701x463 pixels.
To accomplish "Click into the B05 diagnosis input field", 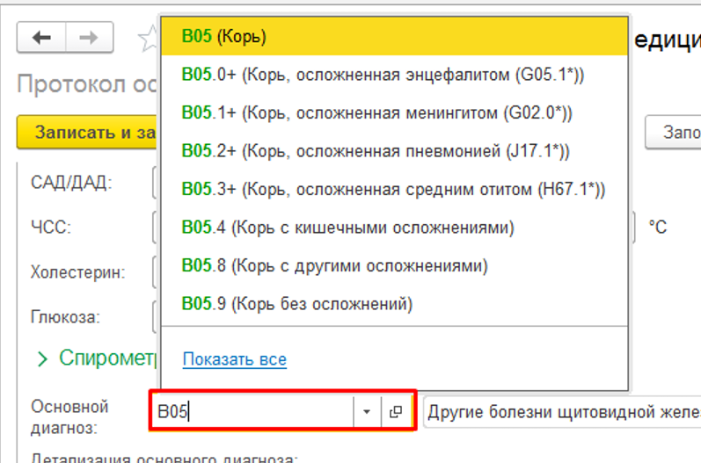I will click(253, 412).
